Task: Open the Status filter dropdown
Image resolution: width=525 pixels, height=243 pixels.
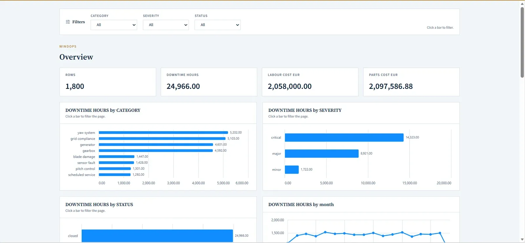Action: pos(218,25)
